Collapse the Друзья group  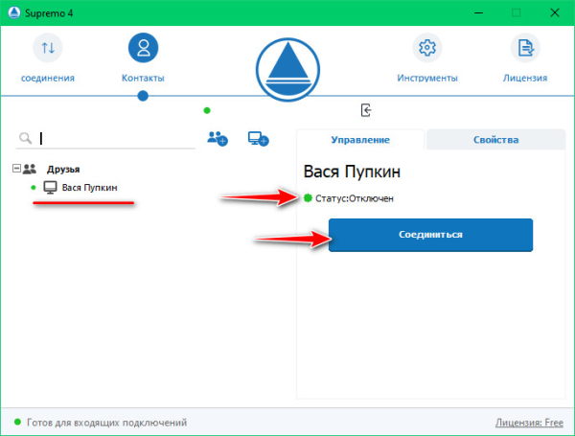click(16, 169)
